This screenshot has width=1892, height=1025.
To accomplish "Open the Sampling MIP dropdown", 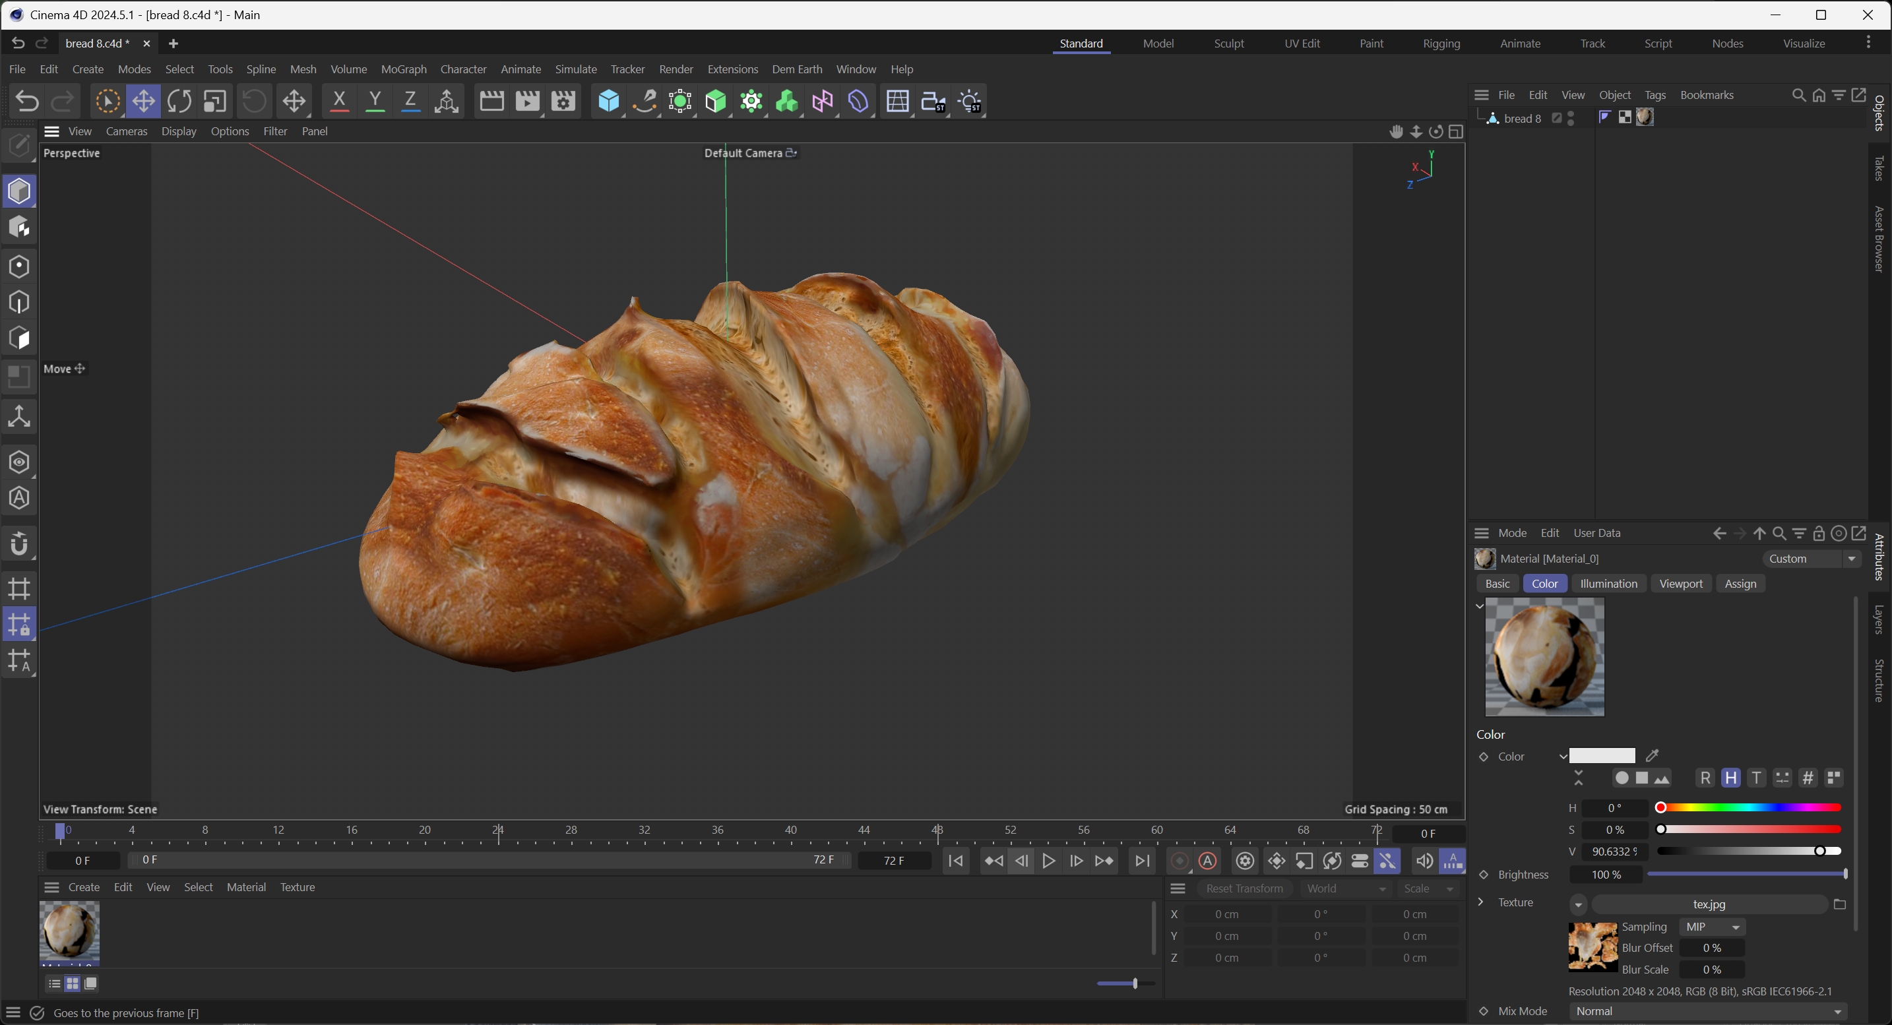I will tap(1712, 927).
